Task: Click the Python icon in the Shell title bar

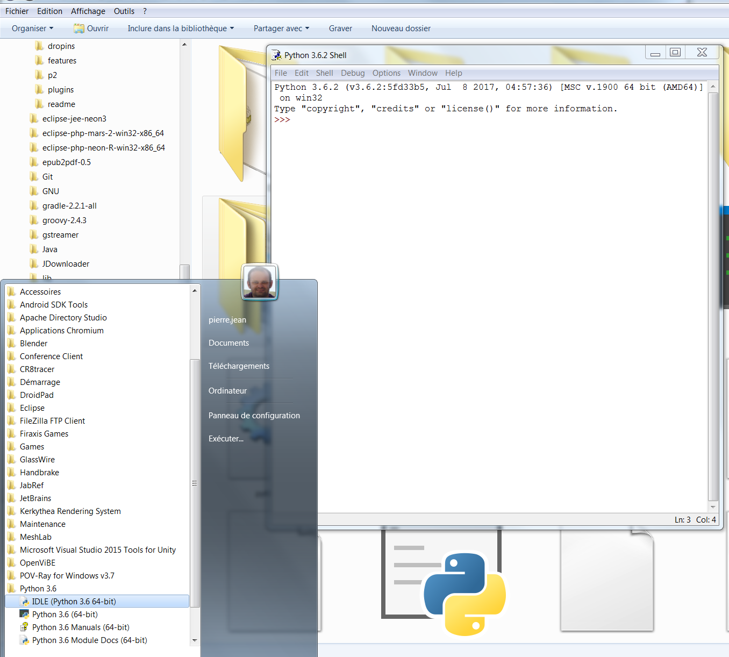Action: tap(276, 55)
